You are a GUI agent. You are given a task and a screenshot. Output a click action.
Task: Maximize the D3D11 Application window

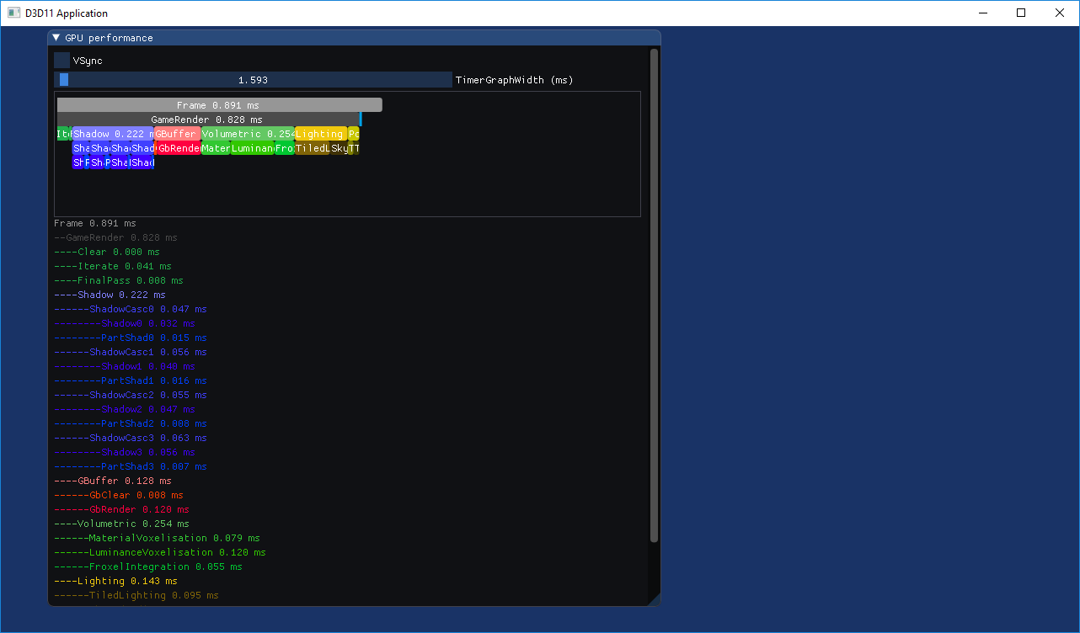click(x=1021, y=13)
